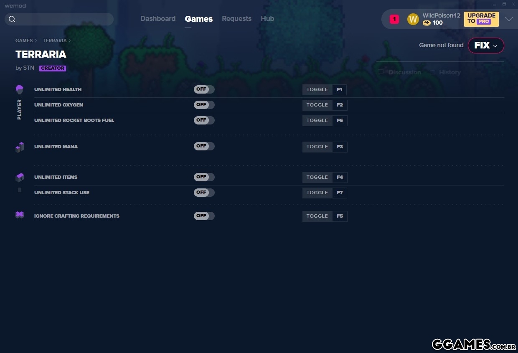Viewport: 518px width, 353px height.
Task: Click the Unlimited Mana category icon
Action: pyautogui.click(x=20, y=147)
